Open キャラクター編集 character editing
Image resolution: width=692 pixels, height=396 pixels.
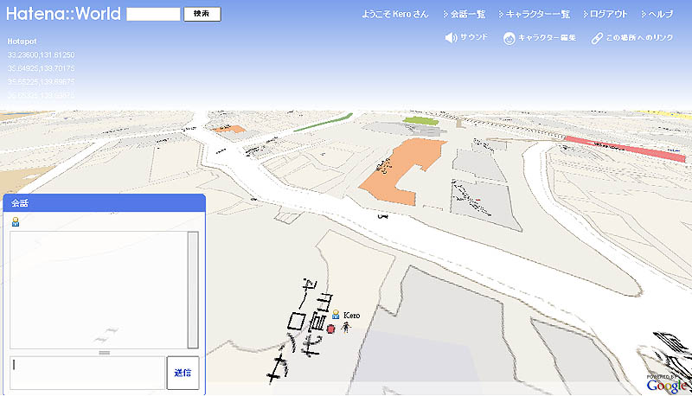point(547,38)
